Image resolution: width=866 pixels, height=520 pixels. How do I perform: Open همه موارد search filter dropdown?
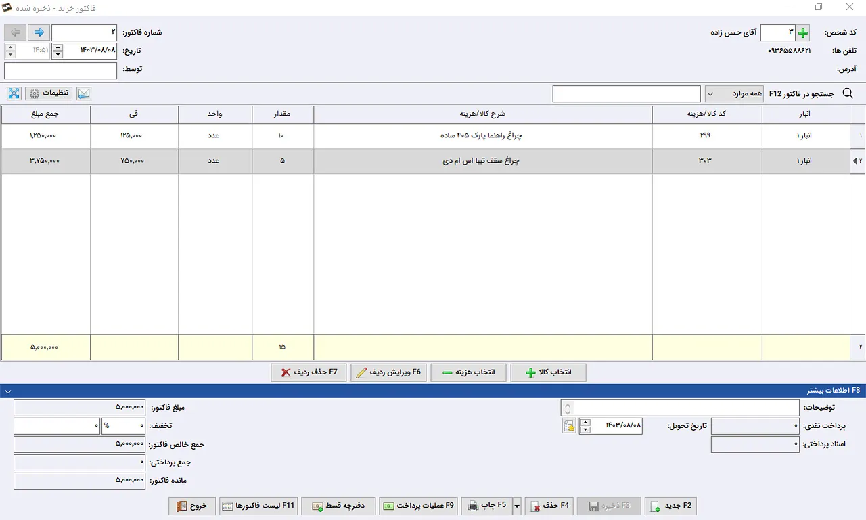click(x=734, y=93)
